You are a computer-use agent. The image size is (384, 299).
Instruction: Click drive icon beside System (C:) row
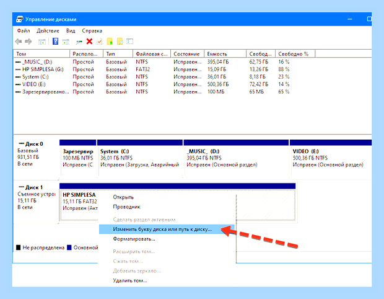point(18,77)
